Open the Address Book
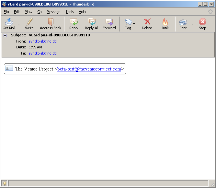 [51, 24]
